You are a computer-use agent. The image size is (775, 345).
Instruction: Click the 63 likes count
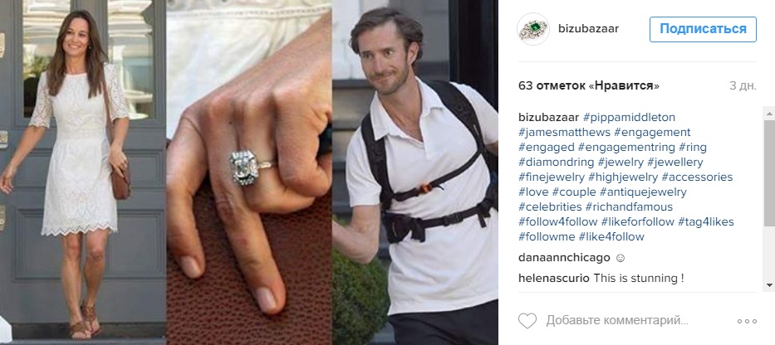589,85
